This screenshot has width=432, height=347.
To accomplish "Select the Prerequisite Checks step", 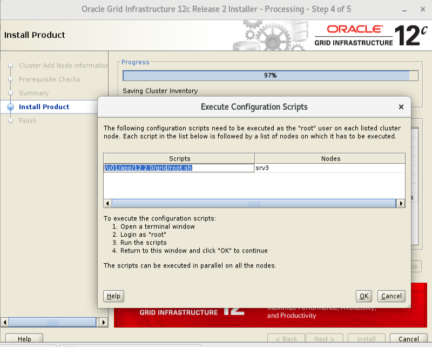I will 49,79.
